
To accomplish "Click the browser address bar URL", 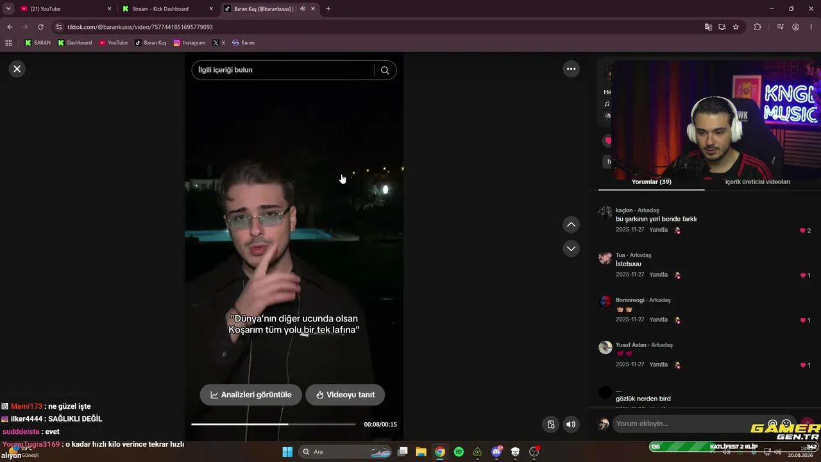I will [x=140, y=27].
